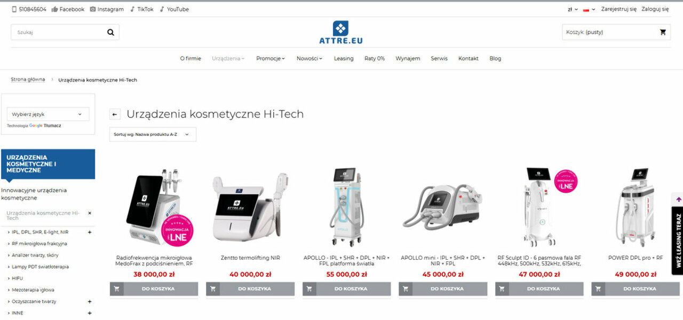
Task: Expand the Oczyszczanie twarzy category plus
Action: point(90,301)
